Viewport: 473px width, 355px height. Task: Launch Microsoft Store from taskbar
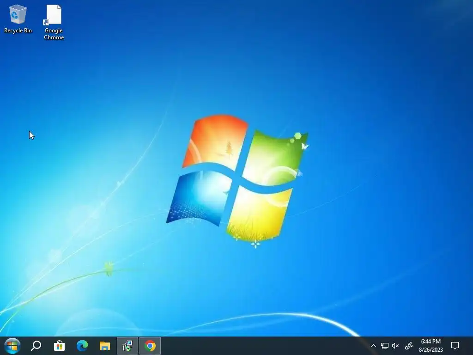pyautogui.click(x=59, y=346)
